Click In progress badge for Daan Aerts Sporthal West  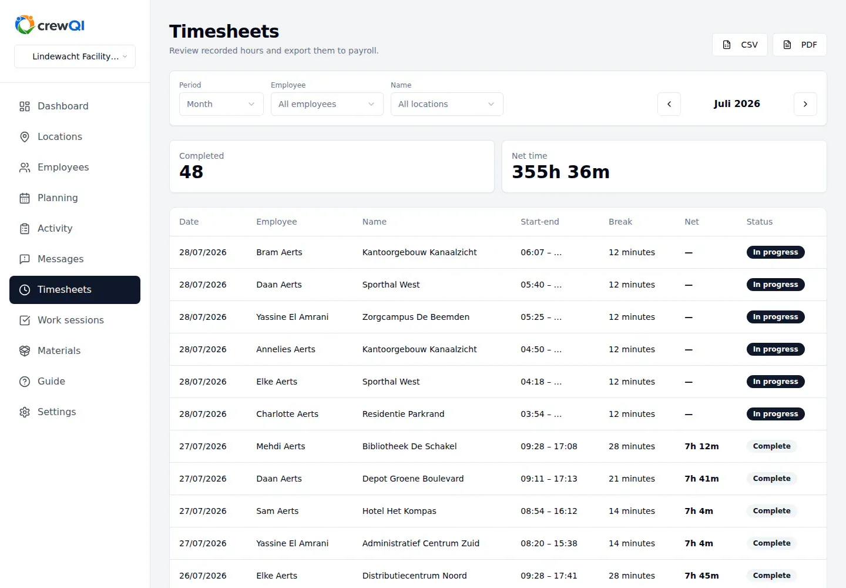pos(775,285)
